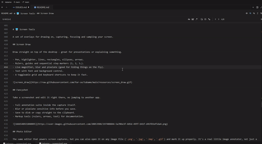Click README.md in the breadcrumb

pos(7,13)
